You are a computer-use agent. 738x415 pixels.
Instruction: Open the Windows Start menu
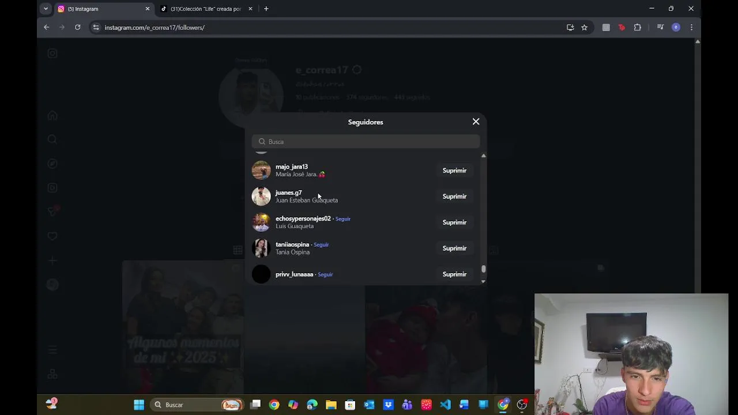pos(139,405)
